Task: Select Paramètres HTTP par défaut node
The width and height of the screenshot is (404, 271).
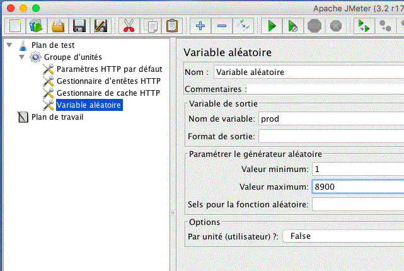Action: coord(109,69)
